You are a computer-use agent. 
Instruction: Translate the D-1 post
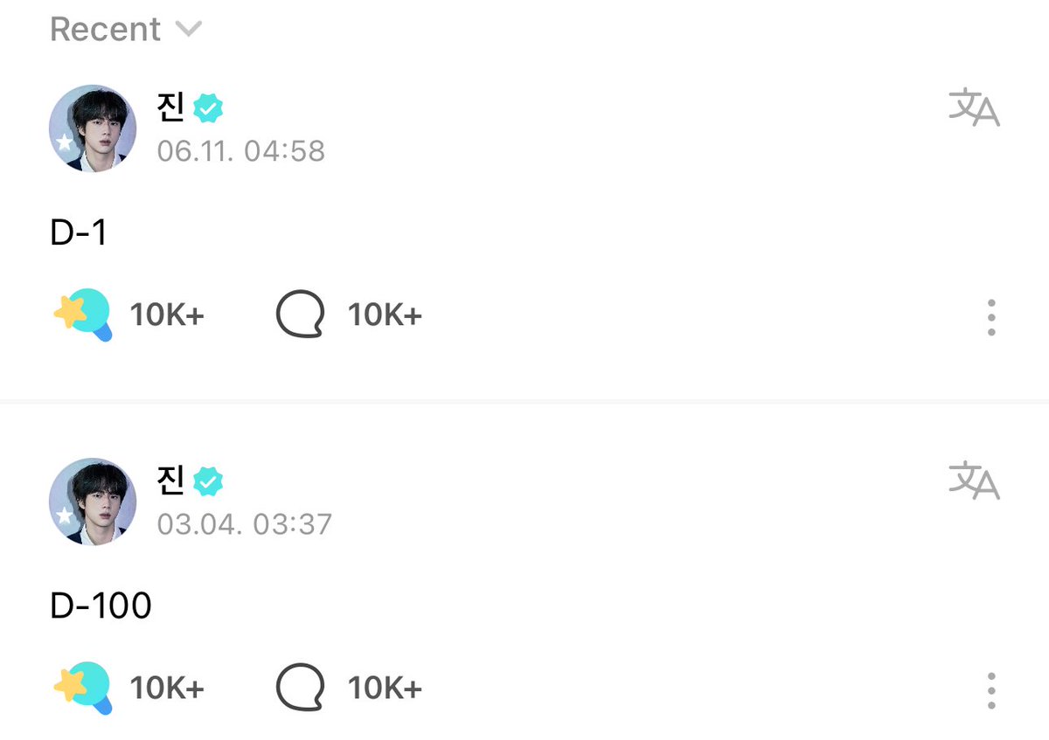pyautogui.click(x=974, y=109)
